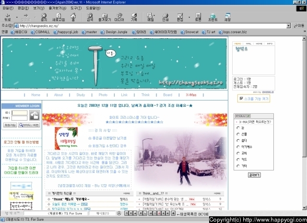Show the 즐겨찾기 favorites toolbar panel
The width and height of the screenshot is (307, 223).
[x=105, y=17]
